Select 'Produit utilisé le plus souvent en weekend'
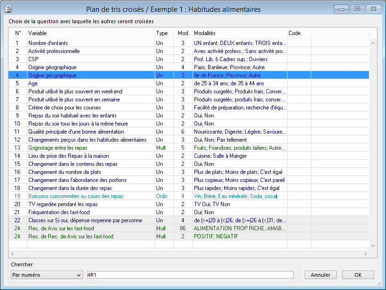 pyautogui.click(x=189, y=91)
